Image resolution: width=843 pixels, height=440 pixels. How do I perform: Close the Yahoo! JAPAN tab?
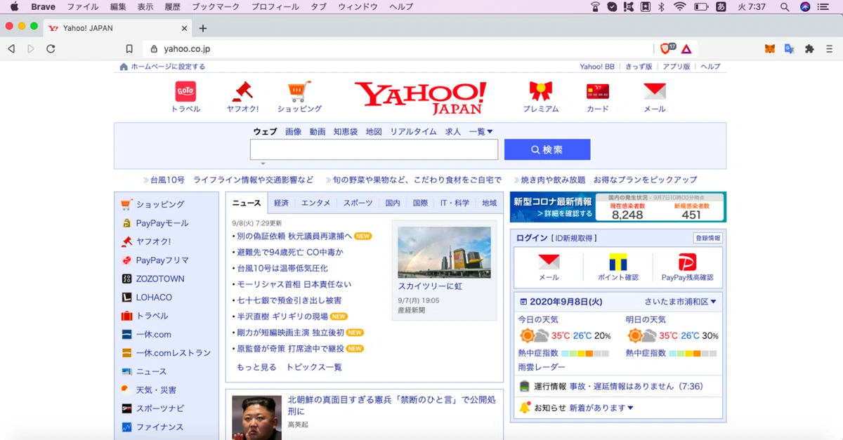point(185,28)
